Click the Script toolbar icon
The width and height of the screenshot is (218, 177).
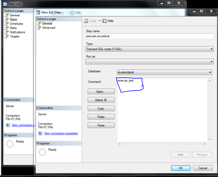[x=86, y=21]
